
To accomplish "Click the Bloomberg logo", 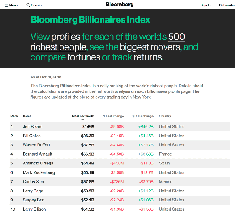I will 120,5.
